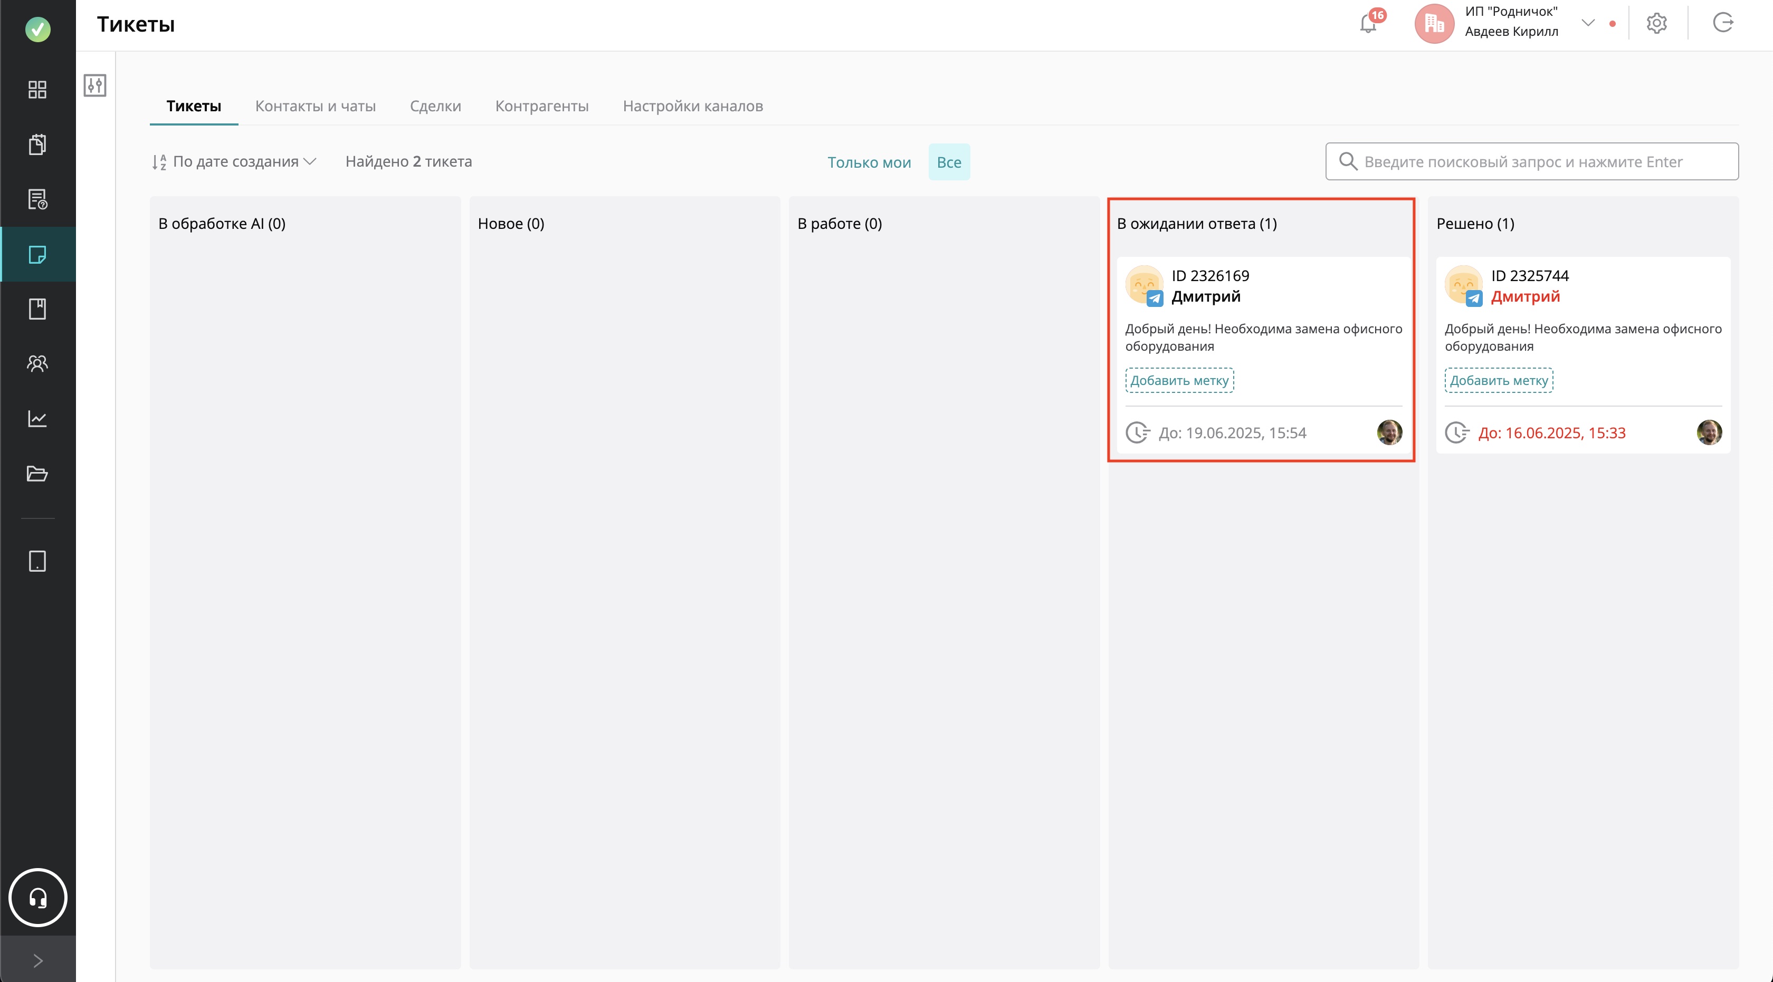Expand the left sidebar with bottom arrow
Screen dimensions: 1773x982
[x=37, y=960]
